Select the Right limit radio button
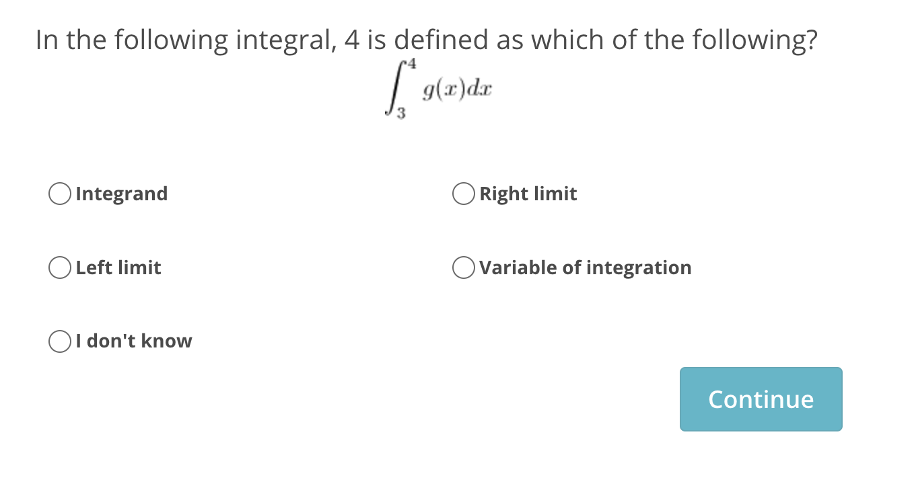 click(x=463, y=194)
